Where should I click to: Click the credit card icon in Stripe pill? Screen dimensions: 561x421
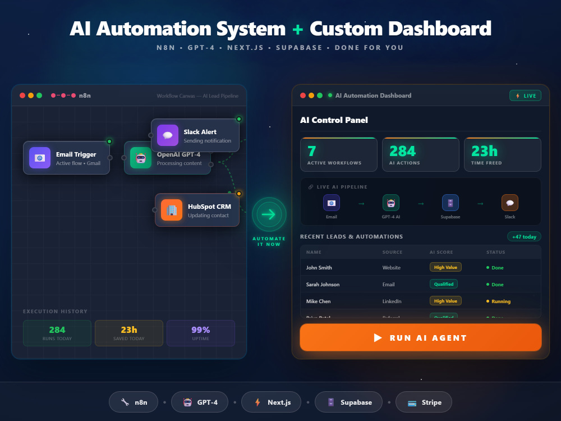coord(412,402)
